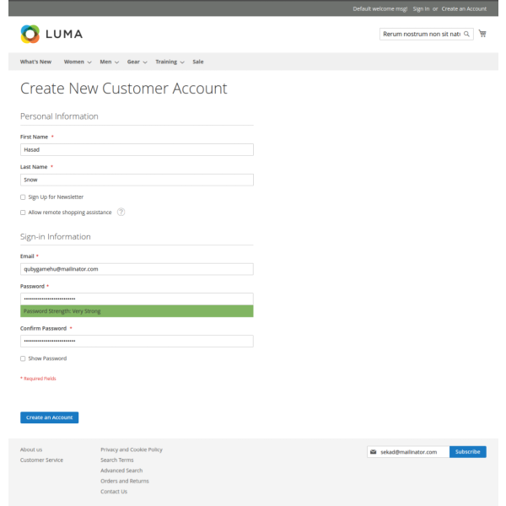Open the shopping cart icon
506x506 pixels.
[x=482, y=34]
